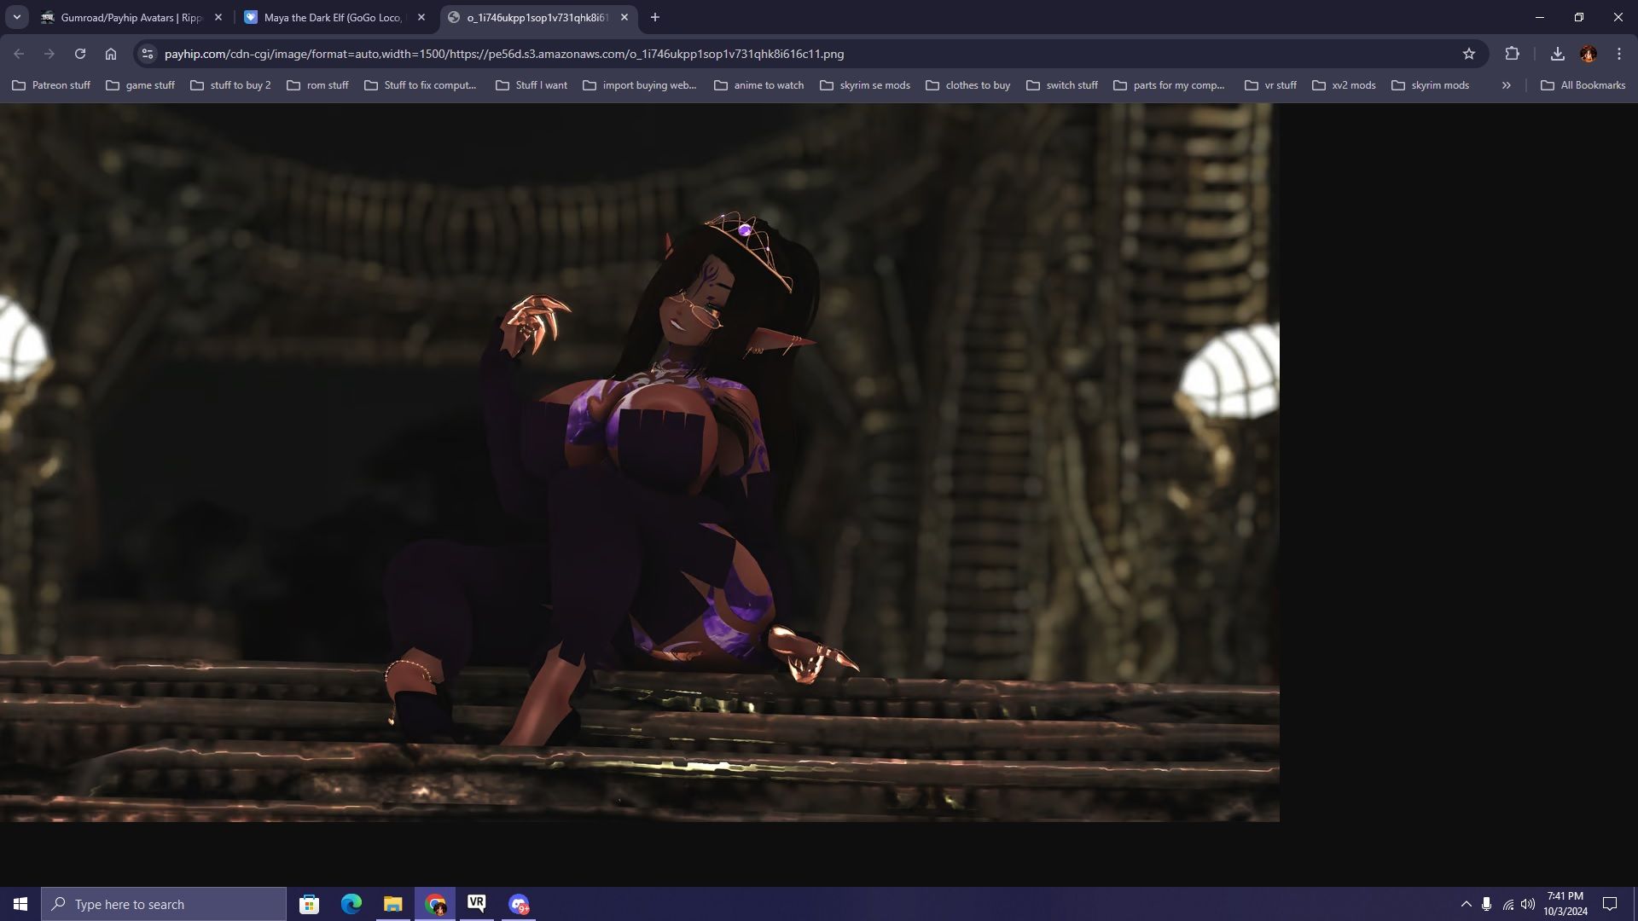This screenshot has width=1638, height=921.
Task: Open a new browser tab
Action: point(654,17)
